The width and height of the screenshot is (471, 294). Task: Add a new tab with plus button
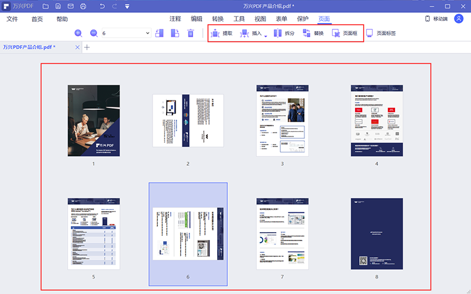tap(87, 47)
